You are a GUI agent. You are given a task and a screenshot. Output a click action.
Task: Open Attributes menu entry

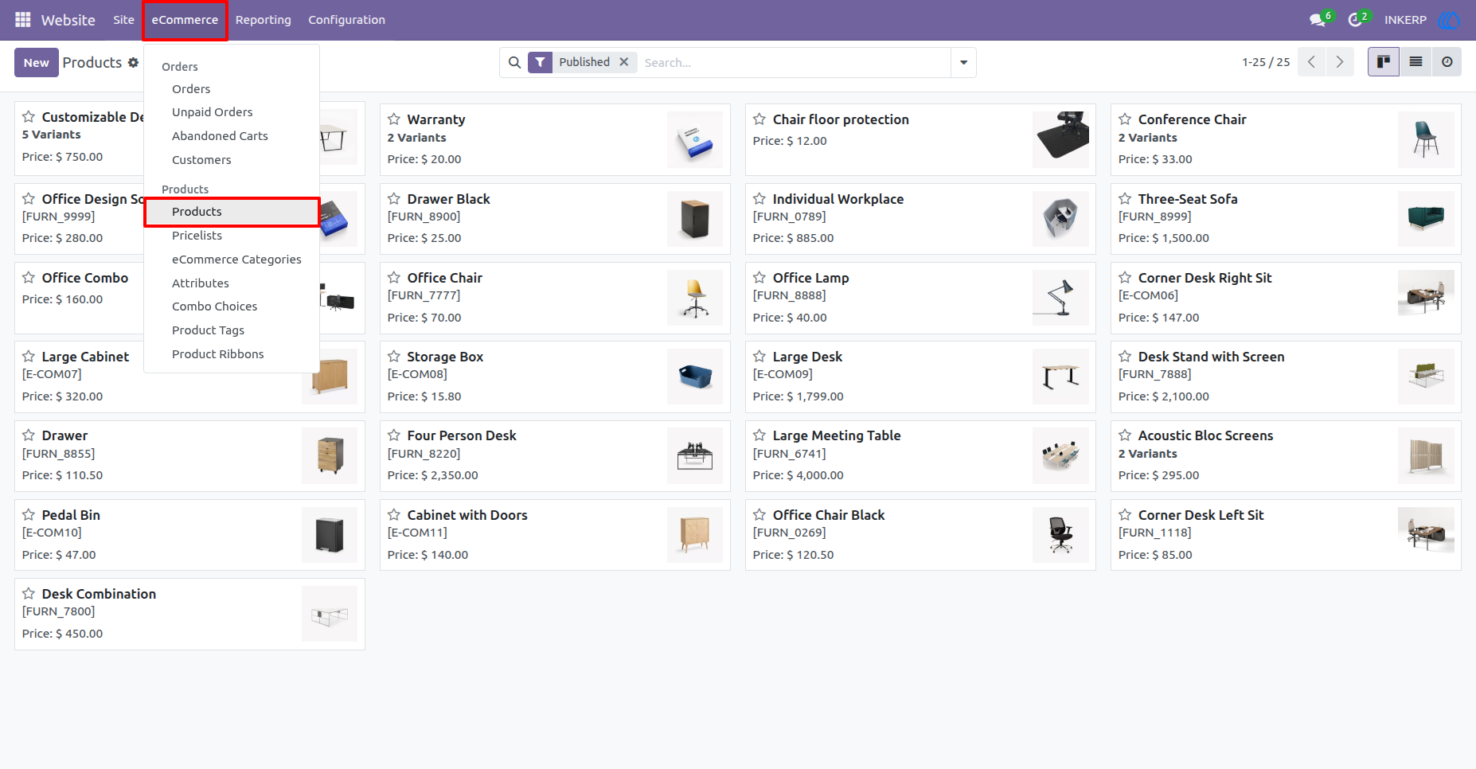click(232, 283)
